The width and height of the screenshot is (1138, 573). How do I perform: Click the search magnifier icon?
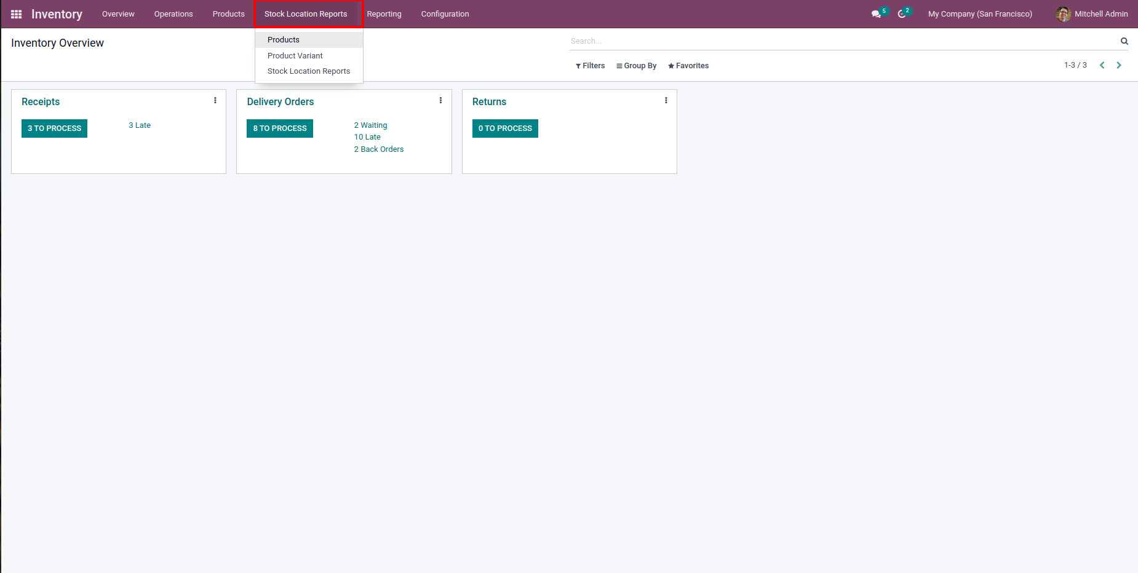click(1124, 41)
